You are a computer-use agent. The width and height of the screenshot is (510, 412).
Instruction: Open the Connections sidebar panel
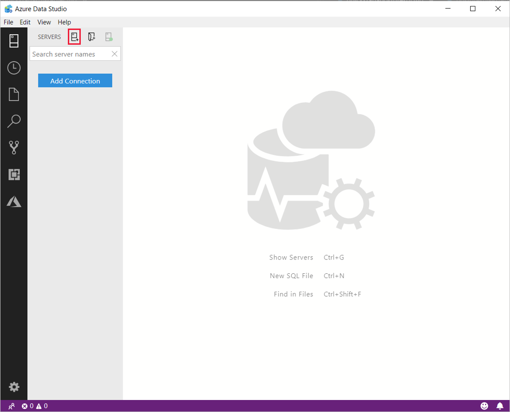14,41
